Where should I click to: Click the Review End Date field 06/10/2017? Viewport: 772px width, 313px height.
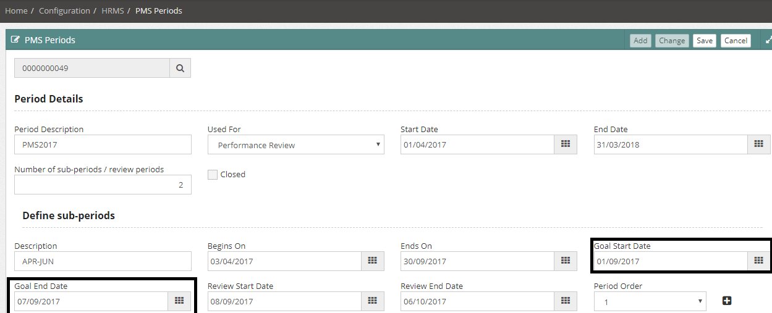(477, 301)
